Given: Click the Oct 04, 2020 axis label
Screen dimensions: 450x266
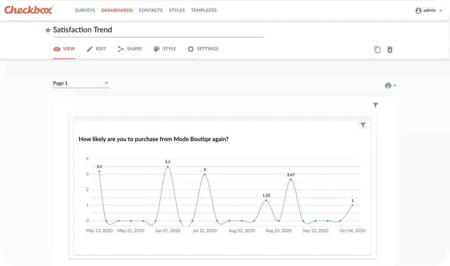Looking at the screenshot, I should click(352, 231).
